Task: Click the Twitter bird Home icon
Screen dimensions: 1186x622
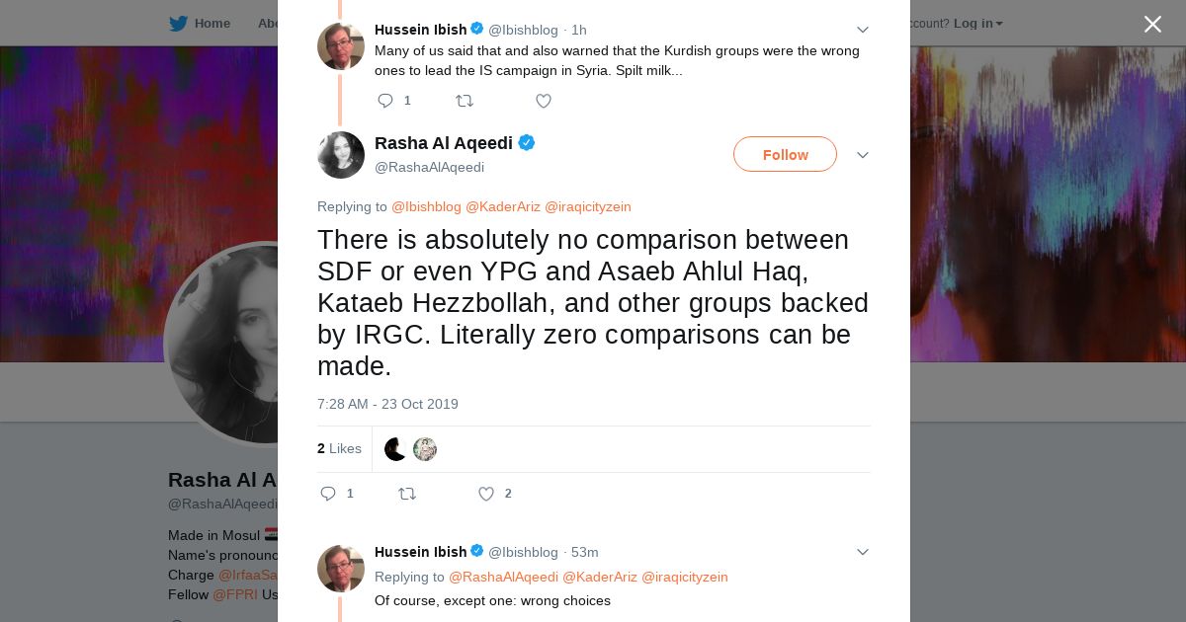Action: pyautogui.click(x=179, y=23)
